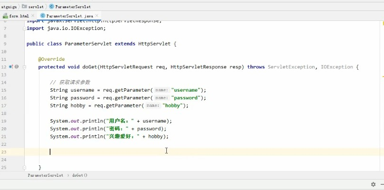Image resolution: width=384 pixels, height=190 pixels.
Task: Click the "hobby" string on line 17
Action: 173,105
